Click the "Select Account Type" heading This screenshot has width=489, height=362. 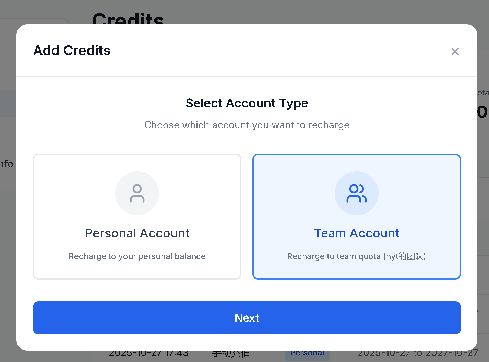pyautogui.click(x=247, y=103)
